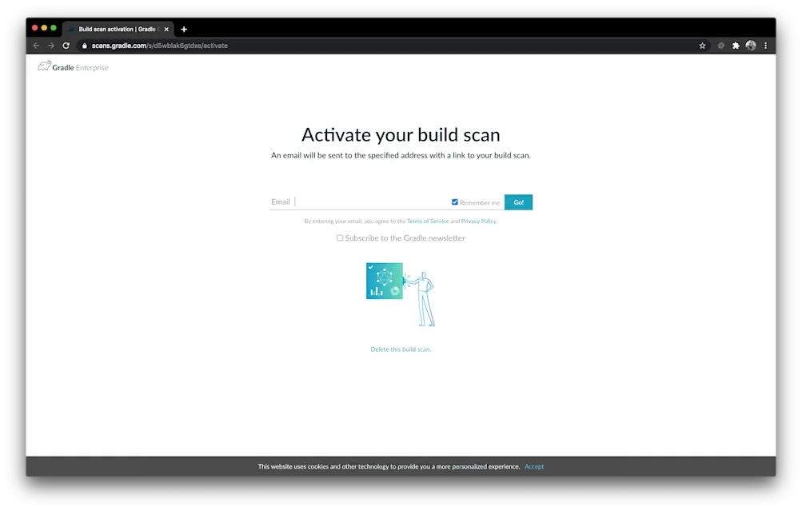The width and height of the screenshot is (802, 511).
Task: Open the Terms of Service link
Action: [x=428, y=221]
